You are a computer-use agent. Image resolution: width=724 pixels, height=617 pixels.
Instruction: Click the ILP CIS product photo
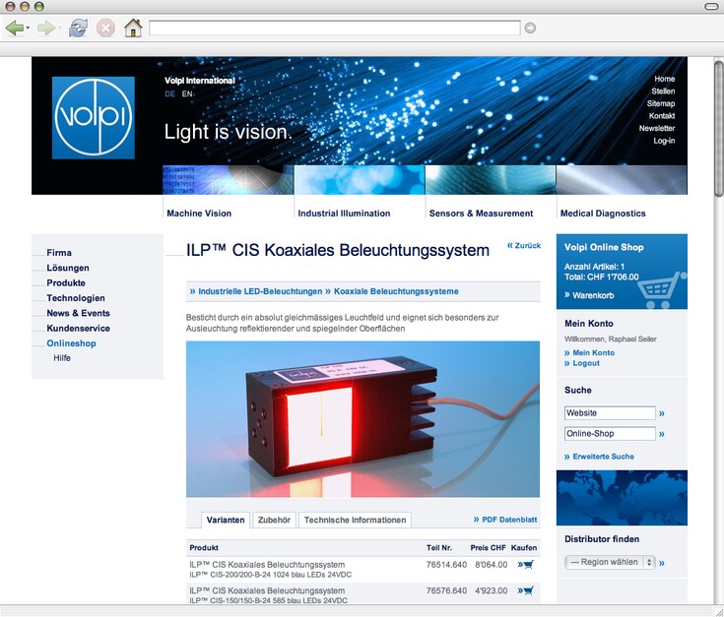[x=362, y=418]
